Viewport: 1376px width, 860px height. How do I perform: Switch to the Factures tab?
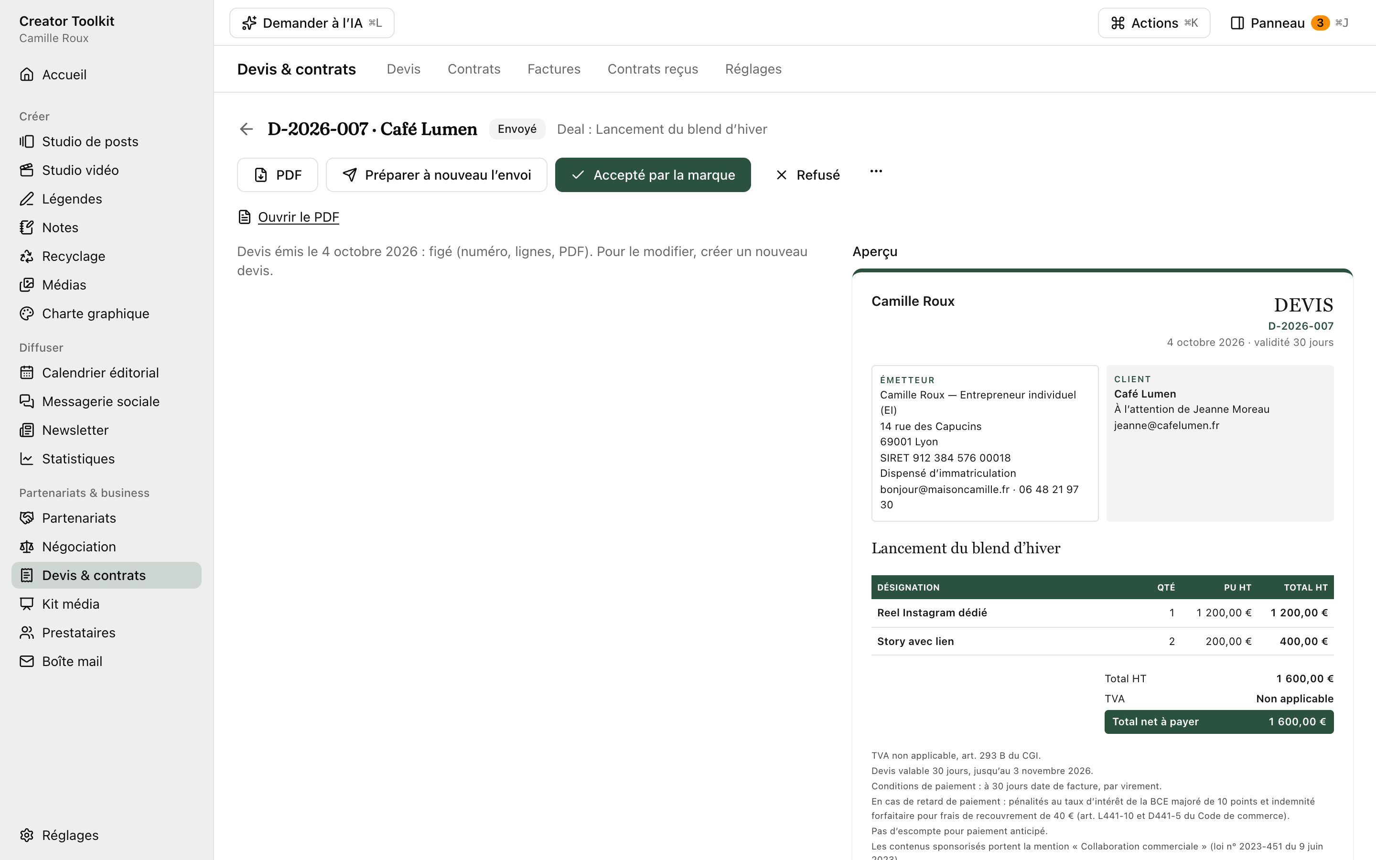pos(554,69)
